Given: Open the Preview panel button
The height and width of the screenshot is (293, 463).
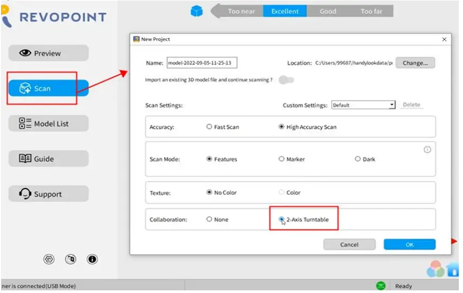Looking at the screenshot, I should coord(49,53).
